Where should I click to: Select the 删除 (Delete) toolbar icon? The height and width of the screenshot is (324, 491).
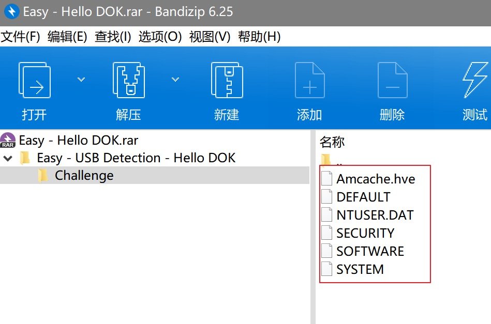point(392,80)
